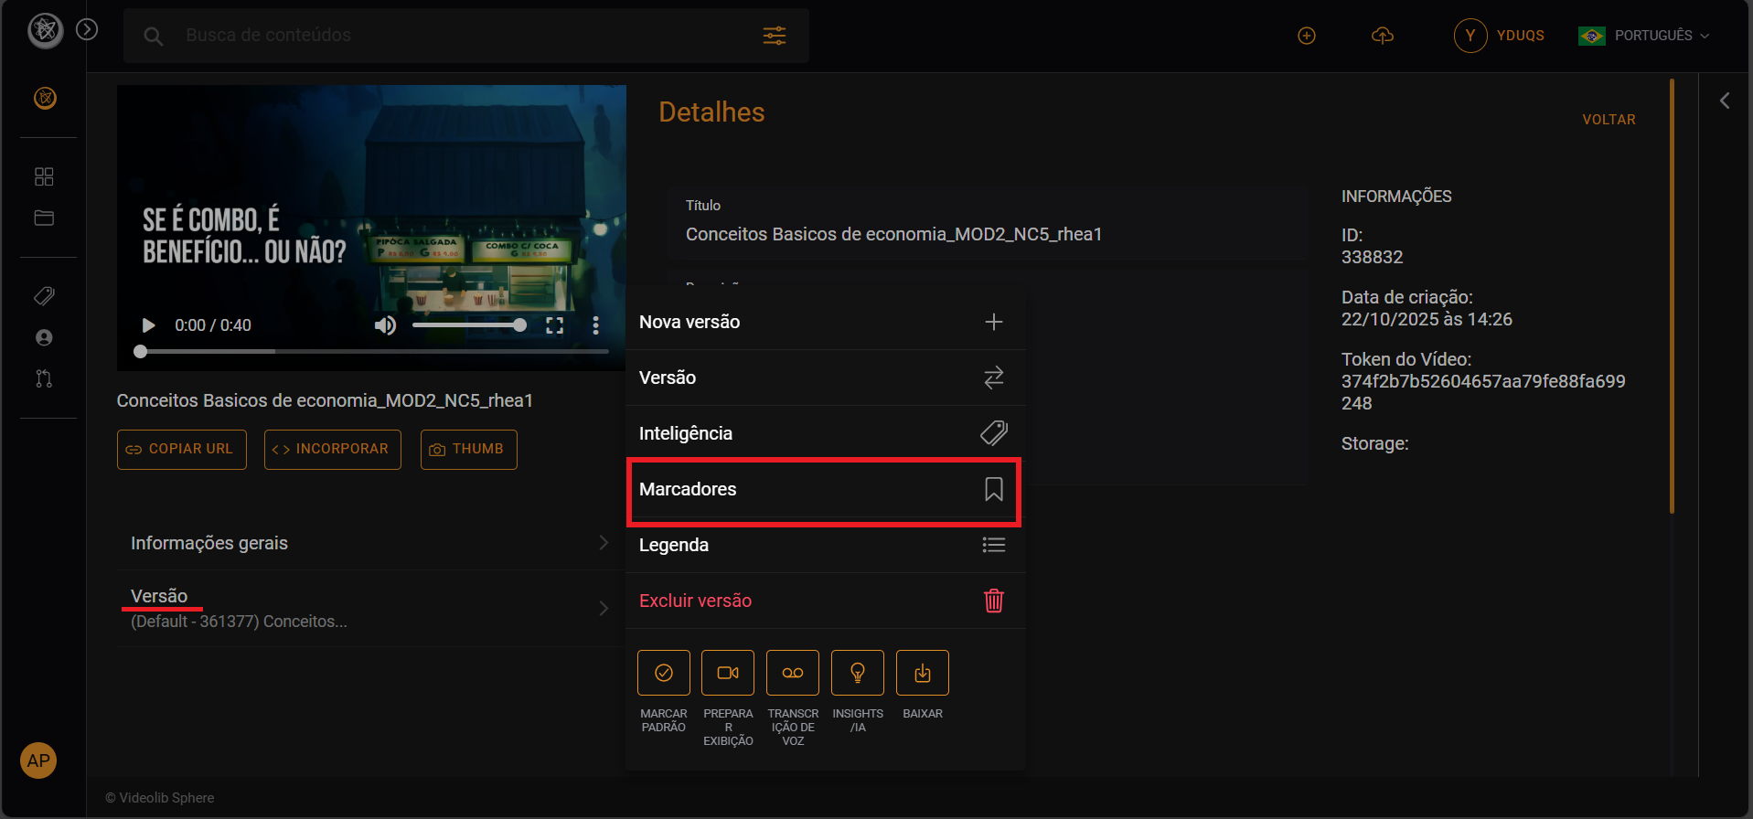Click the red trash icon
The height and width of the screenshot is (819, 1753).
coord(994,601)
